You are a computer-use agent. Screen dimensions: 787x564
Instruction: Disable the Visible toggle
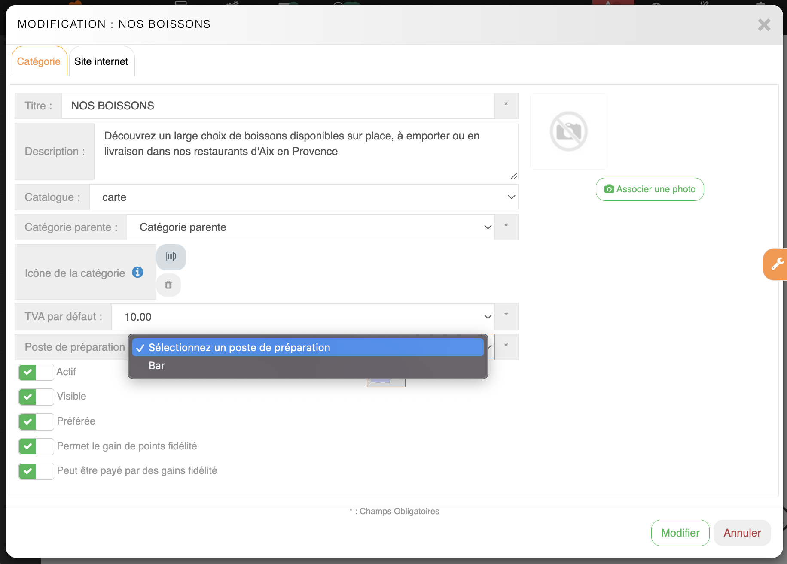pos(36,397)
